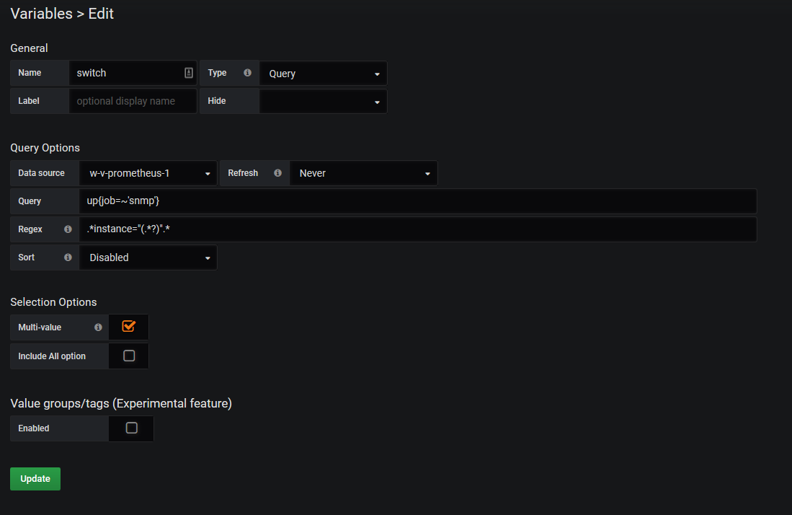
Task: Open the Hide dropdown
Action: point(324,101)
